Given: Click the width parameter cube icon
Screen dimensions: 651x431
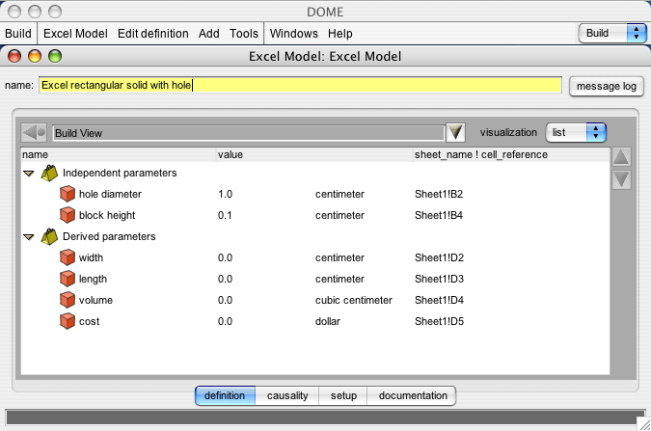Looking at the screenshot, I should pos(68,257).
